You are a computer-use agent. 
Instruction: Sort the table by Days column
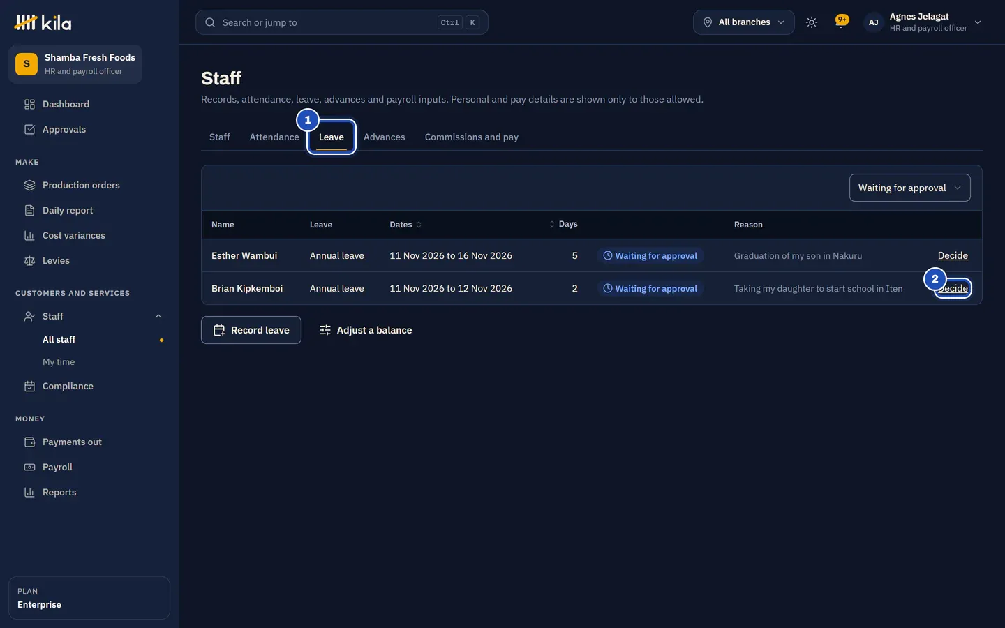pyautogui.click(x=563, y=224)
